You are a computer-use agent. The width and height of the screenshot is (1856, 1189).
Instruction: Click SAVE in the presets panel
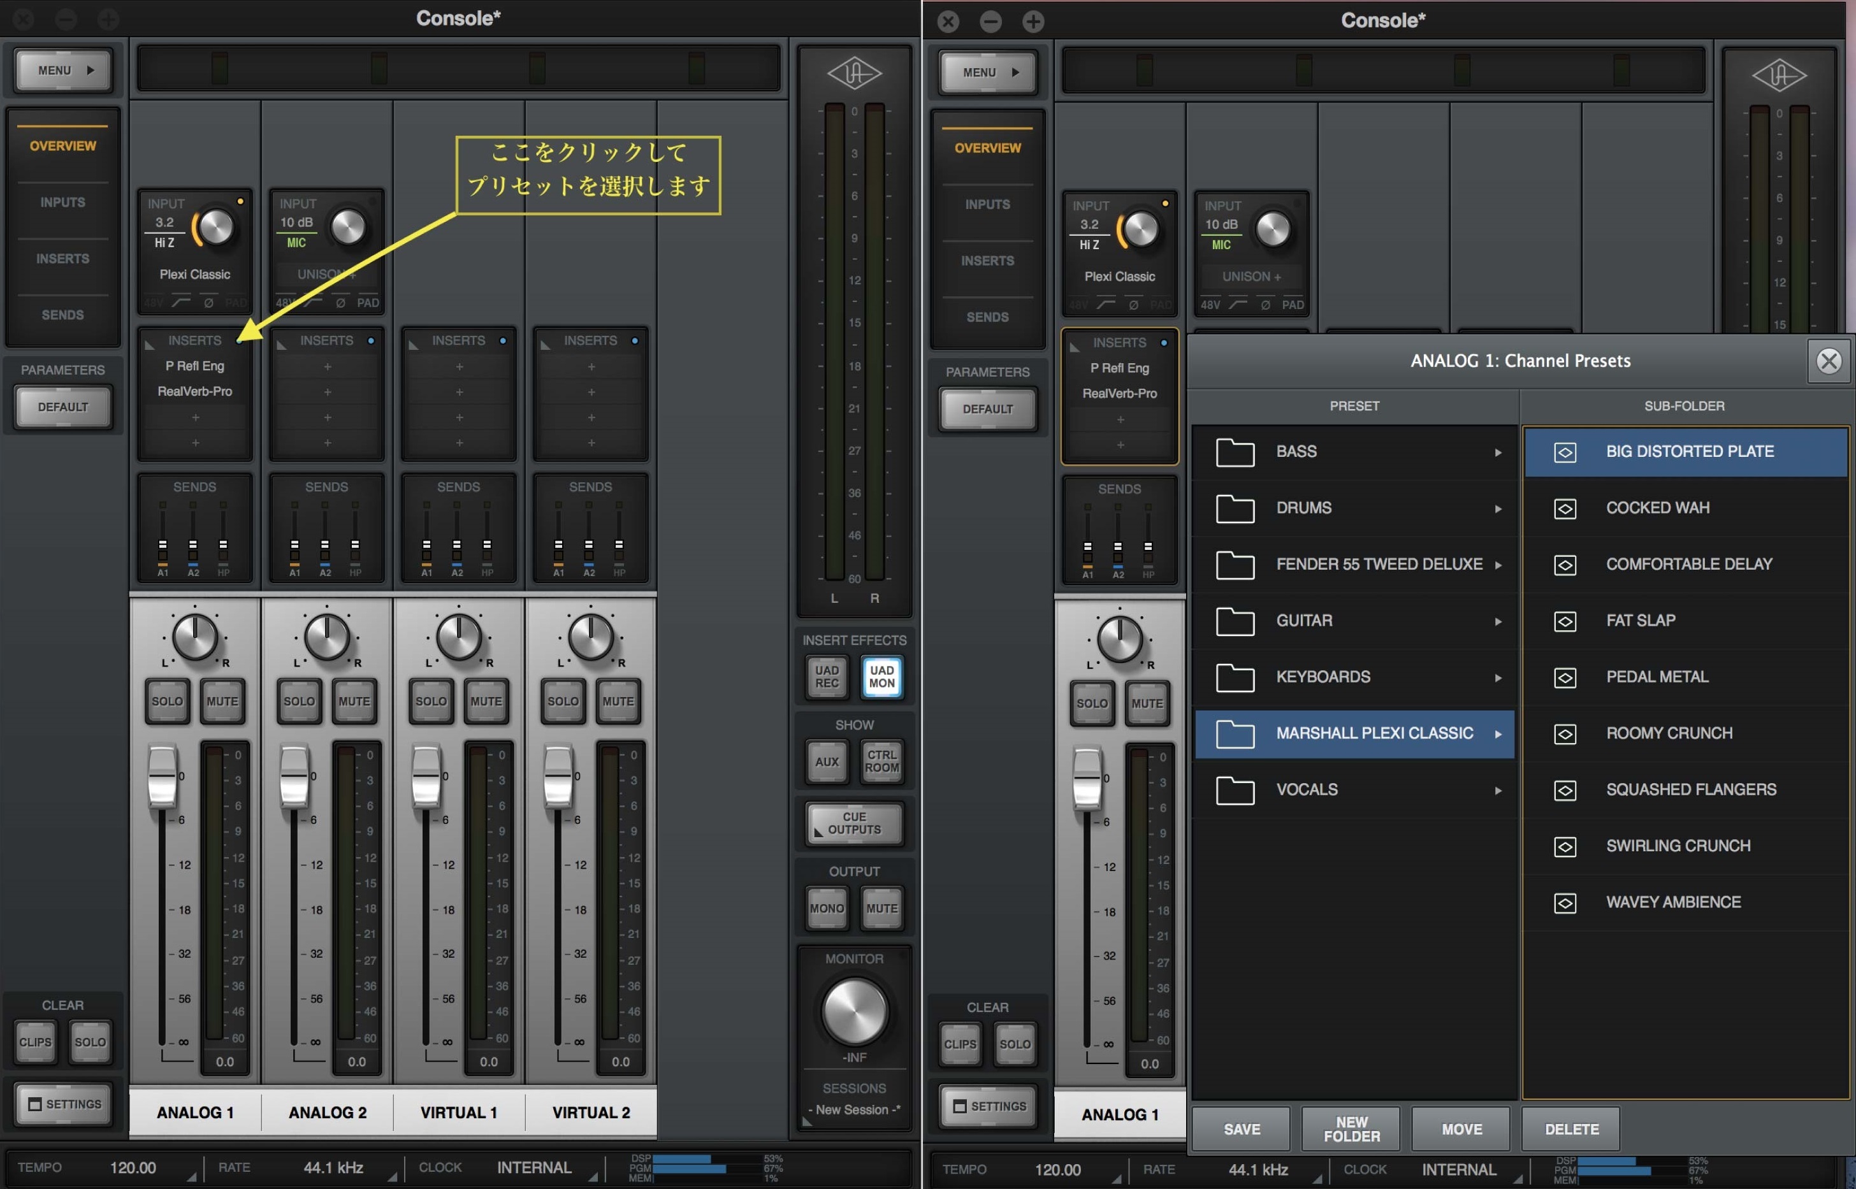point(1242,1130)
